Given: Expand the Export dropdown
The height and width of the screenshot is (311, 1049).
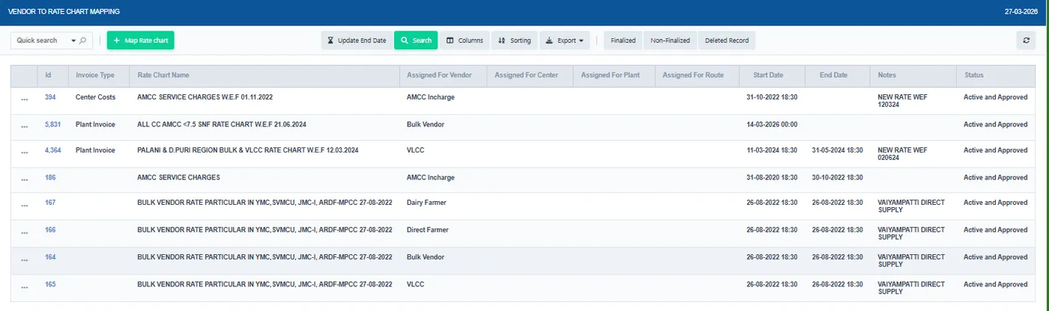Looking at the screenshot, I should [x=564, y=40].
